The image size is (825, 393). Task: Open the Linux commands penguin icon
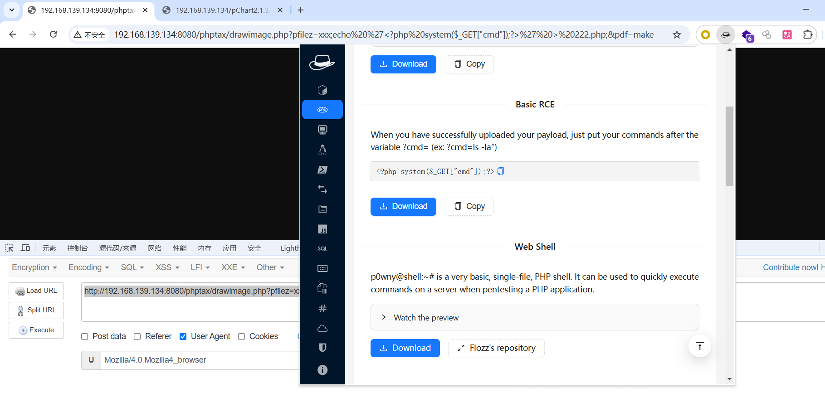(322, 150)
